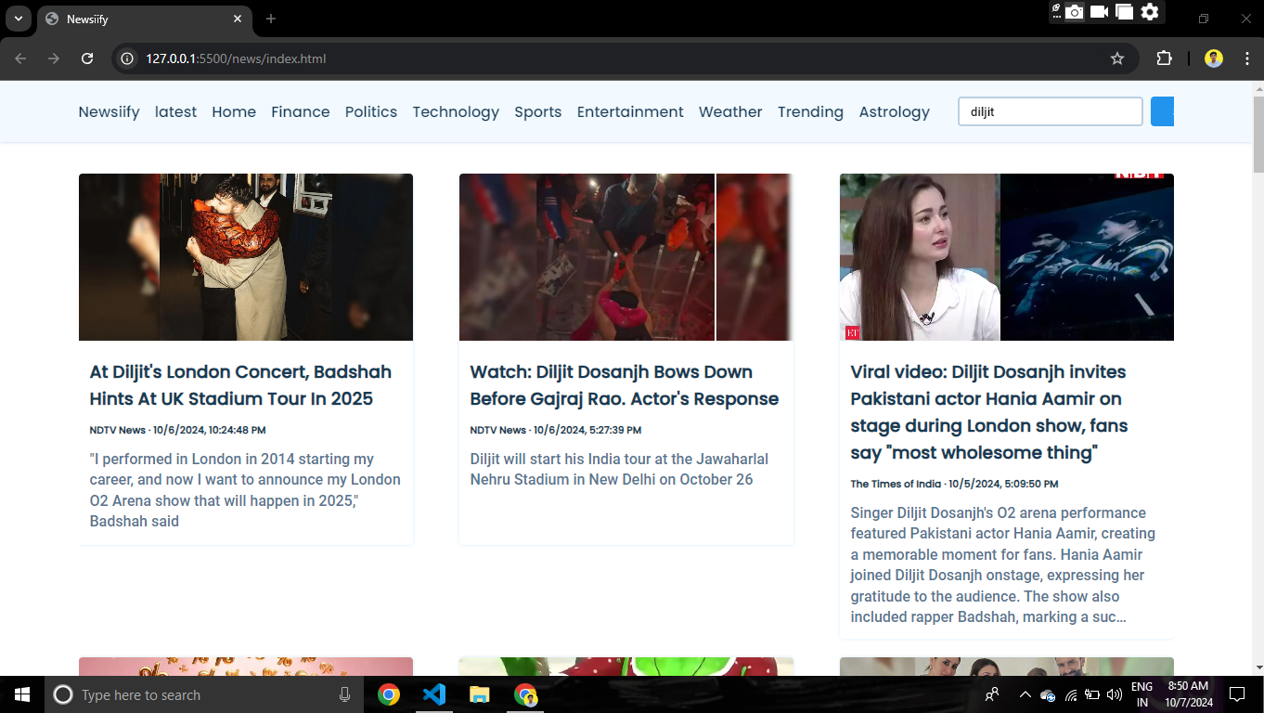
Task: Show hidden system tray icons chevron
Action: point(1025,694)
